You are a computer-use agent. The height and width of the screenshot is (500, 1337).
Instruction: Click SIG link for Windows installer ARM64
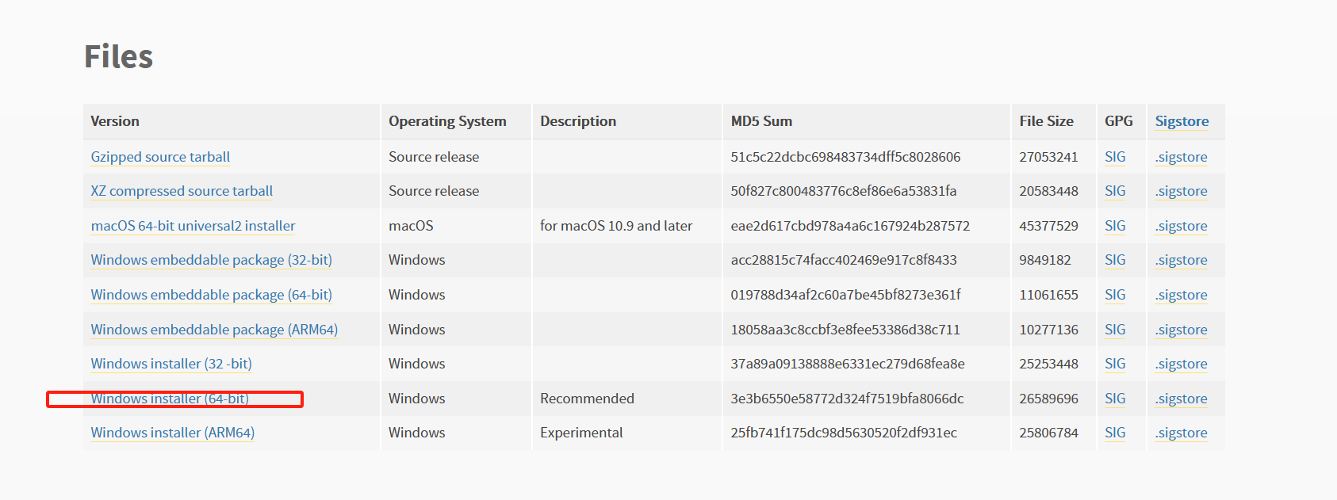[x=1115, y=433]
